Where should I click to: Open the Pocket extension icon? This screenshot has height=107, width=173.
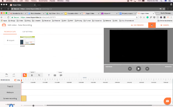click(x=154, y=17)
